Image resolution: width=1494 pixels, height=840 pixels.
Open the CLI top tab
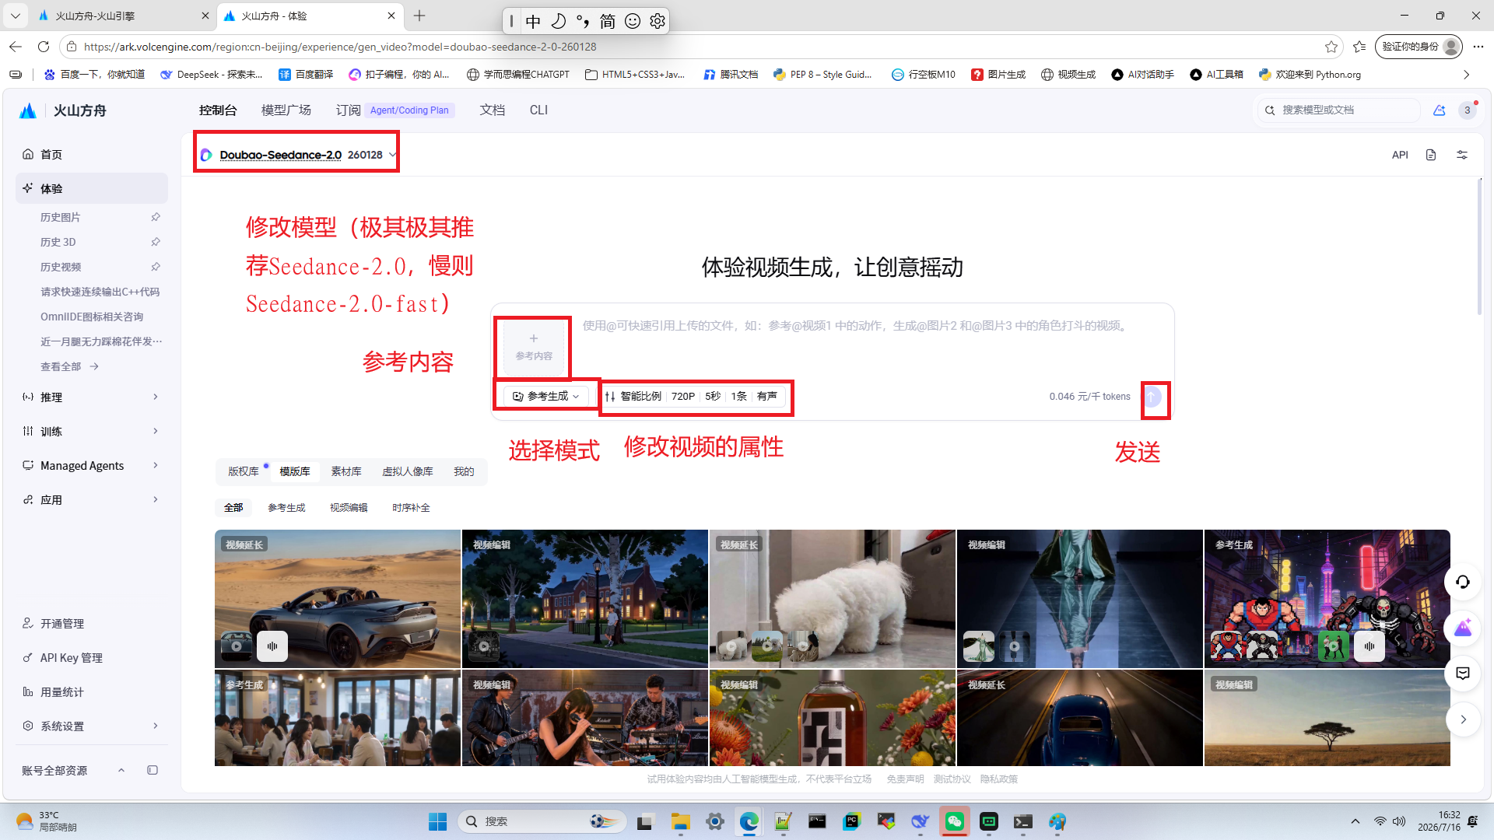pos(538,110)
